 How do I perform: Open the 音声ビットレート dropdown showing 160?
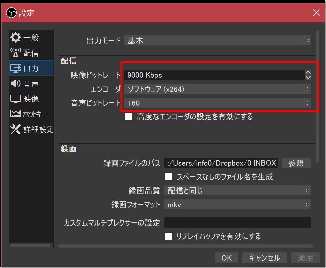[x=217, y=103]
